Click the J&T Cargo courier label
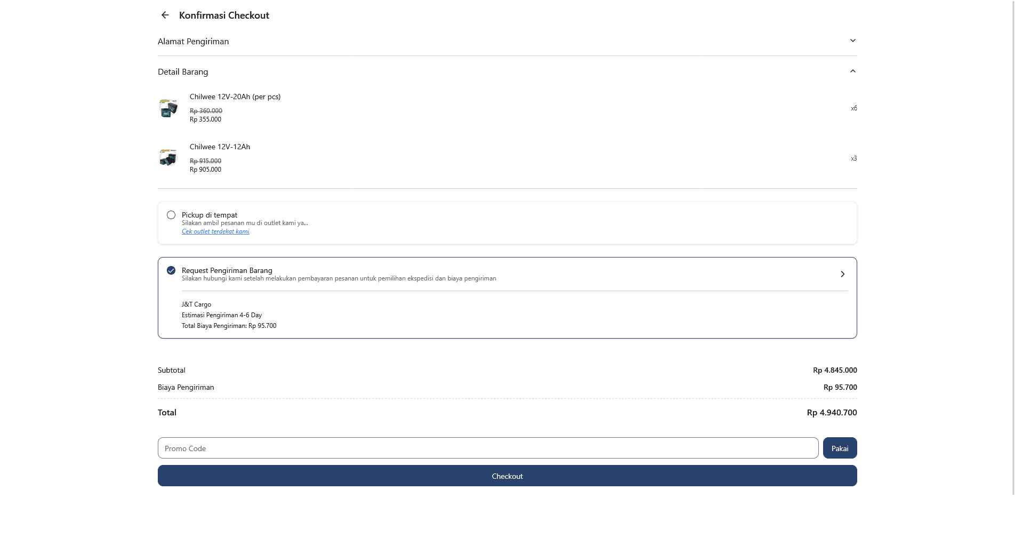Image resolution: width=1015 pixels, height=554 pixels. point(196,304)
